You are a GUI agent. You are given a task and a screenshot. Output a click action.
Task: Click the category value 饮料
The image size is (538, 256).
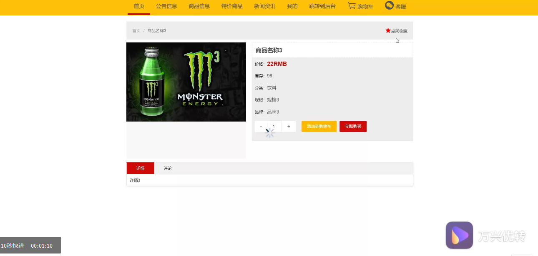(272, 88)
